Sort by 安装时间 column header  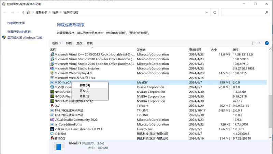199,50
